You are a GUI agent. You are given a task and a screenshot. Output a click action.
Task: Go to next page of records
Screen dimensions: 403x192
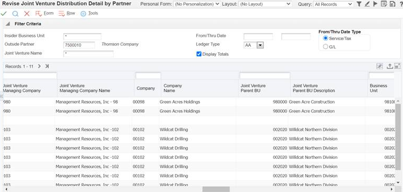click(x=39, y=66)
